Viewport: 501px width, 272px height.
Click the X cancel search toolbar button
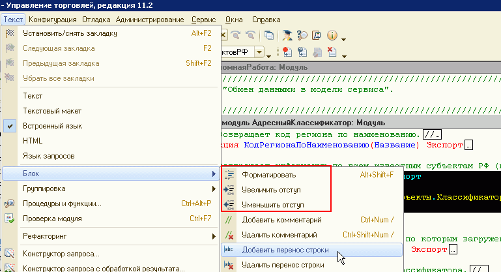pyautogui.click(x=223, y=35)
